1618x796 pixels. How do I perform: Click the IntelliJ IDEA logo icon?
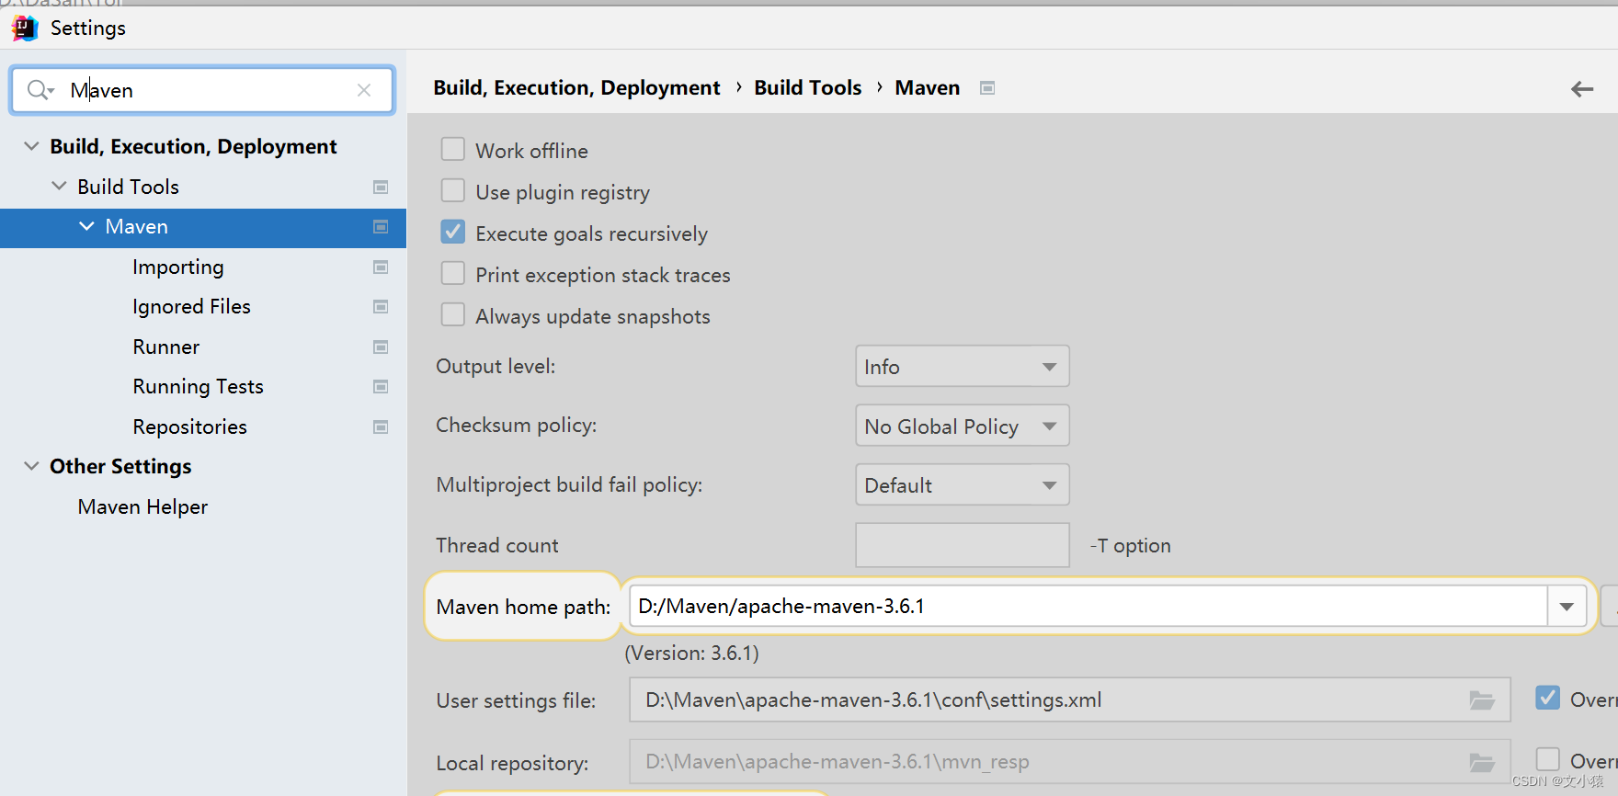pos(25,28)
